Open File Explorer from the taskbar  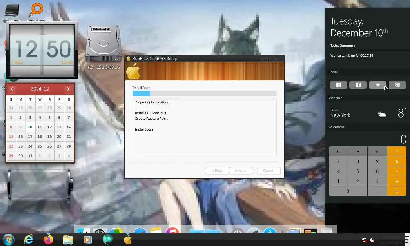pos(68,240)
